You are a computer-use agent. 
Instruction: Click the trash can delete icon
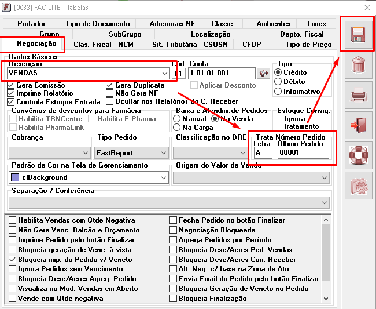(x=357, y=64)
